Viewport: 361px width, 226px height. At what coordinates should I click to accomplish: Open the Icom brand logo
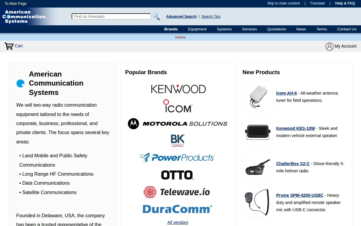tap(178, 106)
